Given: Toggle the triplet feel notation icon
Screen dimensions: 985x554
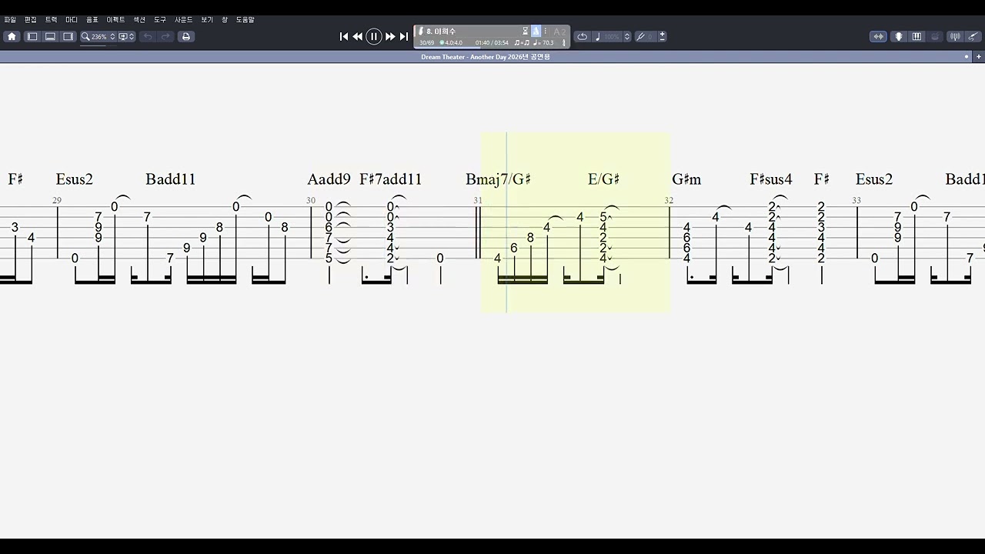Looking at the screenshot, I should (x=521, y=43).
